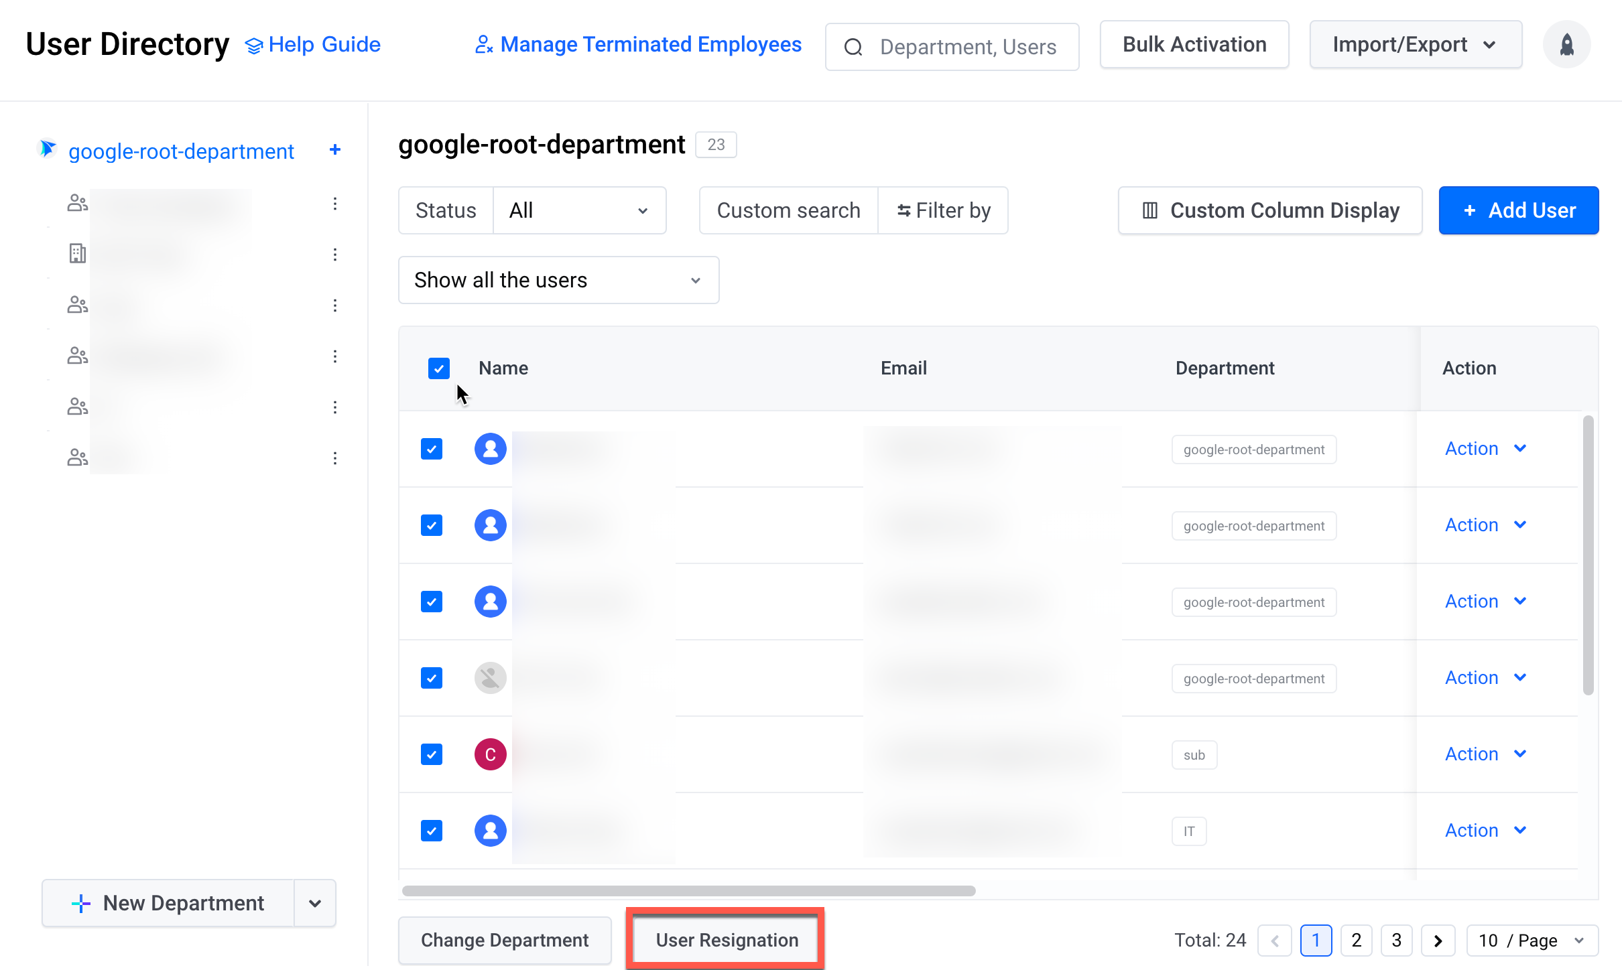The width and height of the screenshot is (1622, 970).
Task: Uncheck checkbox of the IT department row
Action: [432, 831]
